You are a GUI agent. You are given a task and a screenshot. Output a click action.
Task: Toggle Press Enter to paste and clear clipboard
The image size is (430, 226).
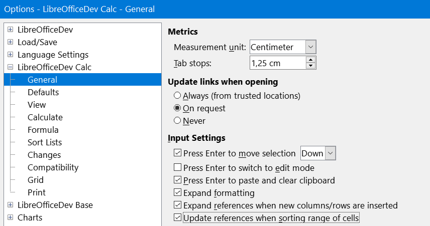coord(177,180)
